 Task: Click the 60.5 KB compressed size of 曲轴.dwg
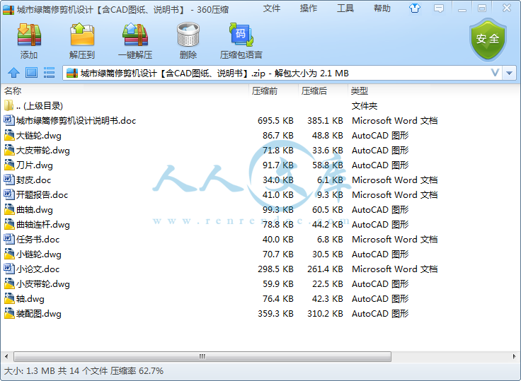tap(327, 209)
